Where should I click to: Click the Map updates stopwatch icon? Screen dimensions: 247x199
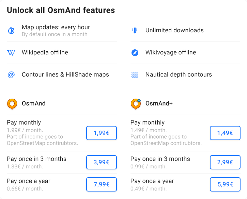(11, 30)
